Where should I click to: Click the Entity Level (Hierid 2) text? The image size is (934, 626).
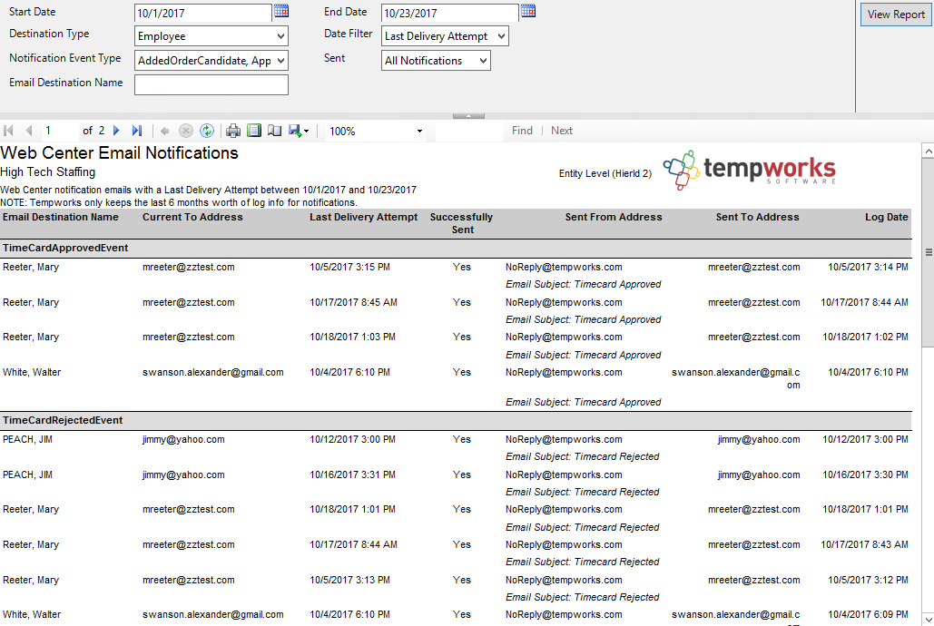tap(605, 173)
